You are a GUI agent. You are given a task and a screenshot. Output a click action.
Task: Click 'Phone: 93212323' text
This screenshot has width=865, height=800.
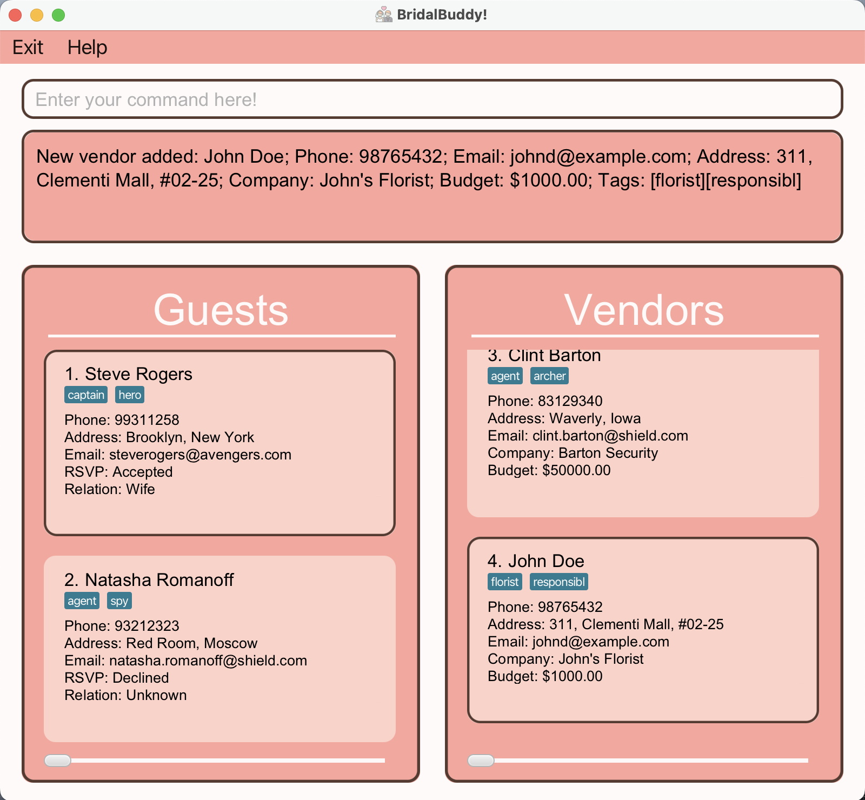point(122,626)
